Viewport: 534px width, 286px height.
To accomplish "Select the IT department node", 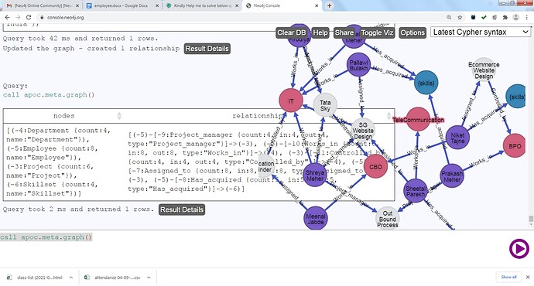I will point(291,100).
